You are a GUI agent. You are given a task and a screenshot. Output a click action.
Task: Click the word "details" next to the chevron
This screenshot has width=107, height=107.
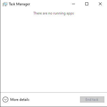24,100
